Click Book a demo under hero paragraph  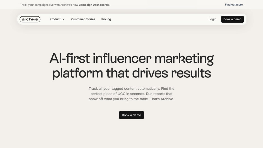click(131, 115)
